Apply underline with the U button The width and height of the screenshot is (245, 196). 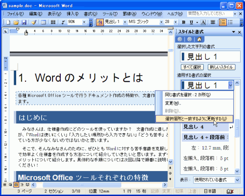pyautogui.click(x=192, y=22)
